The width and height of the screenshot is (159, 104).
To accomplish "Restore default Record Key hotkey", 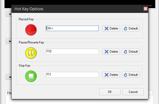I will [x=131, y=28].
